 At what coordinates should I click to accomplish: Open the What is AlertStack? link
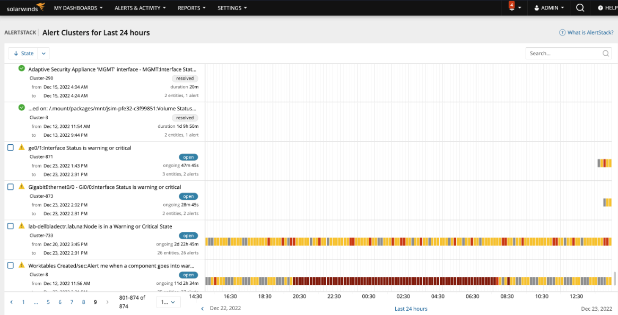(590, 33)
